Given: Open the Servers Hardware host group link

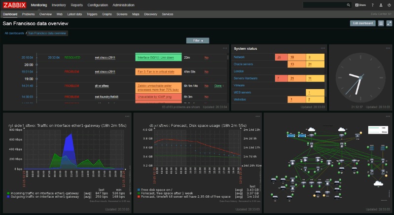Looking at the screenshot, I should click(x=246, y=78).
